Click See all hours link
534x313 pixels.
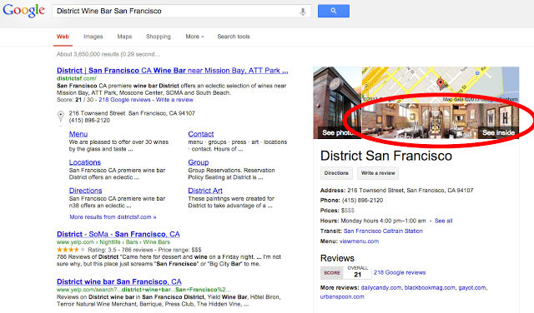443,221
